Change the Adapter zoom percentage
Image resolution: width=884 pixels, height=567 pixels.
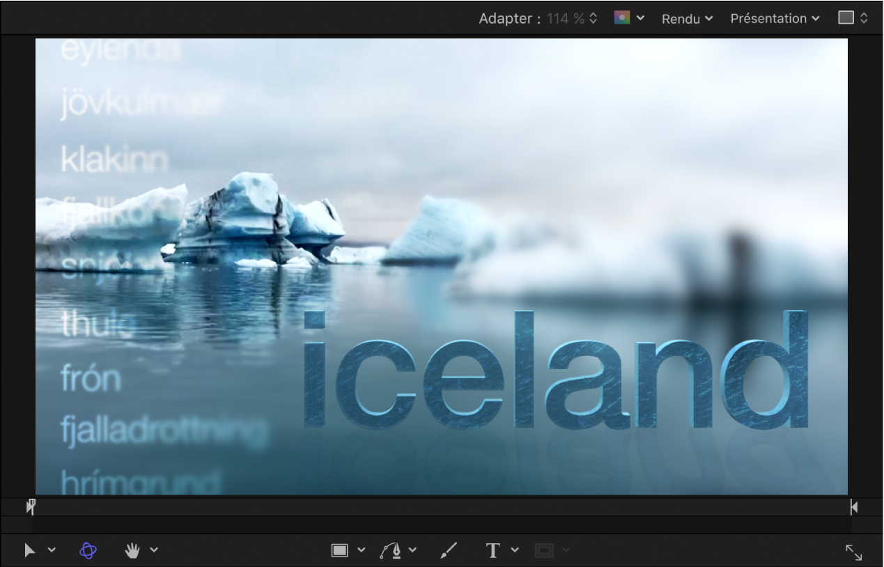coord(572,19)
